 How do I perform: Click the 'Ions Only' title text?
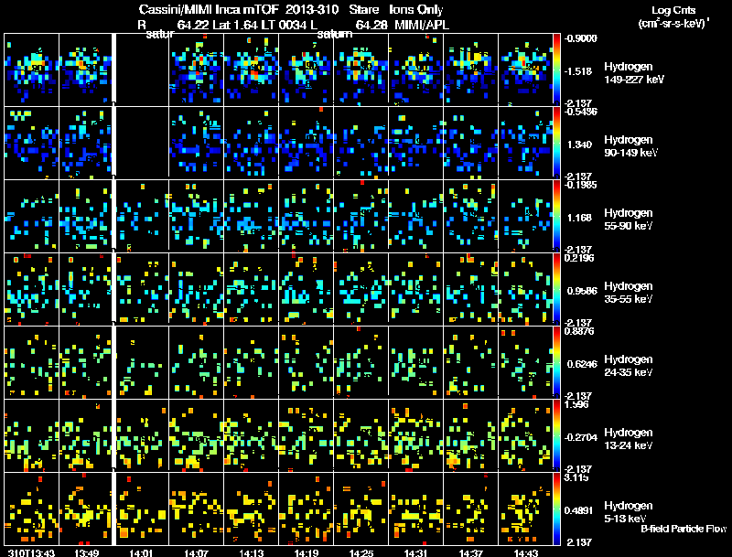(x=416, y=10)
